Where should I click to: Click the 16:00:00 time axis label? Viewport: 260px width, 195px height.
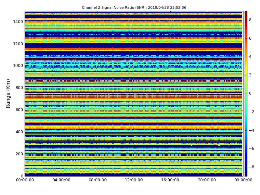(x=170, y=180)
